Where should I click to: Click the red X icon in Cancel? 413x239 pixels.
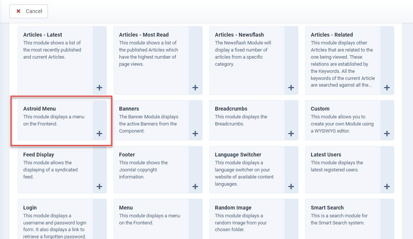[18, 11]
